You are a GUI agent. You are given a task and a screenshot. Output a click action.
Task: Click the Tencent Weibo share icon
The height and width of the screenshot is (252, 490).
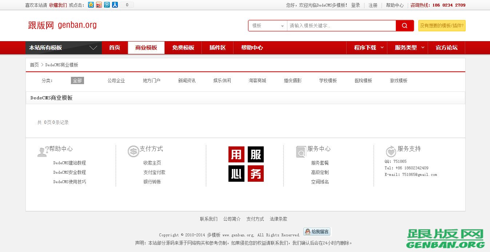click(x=107, y=5)
